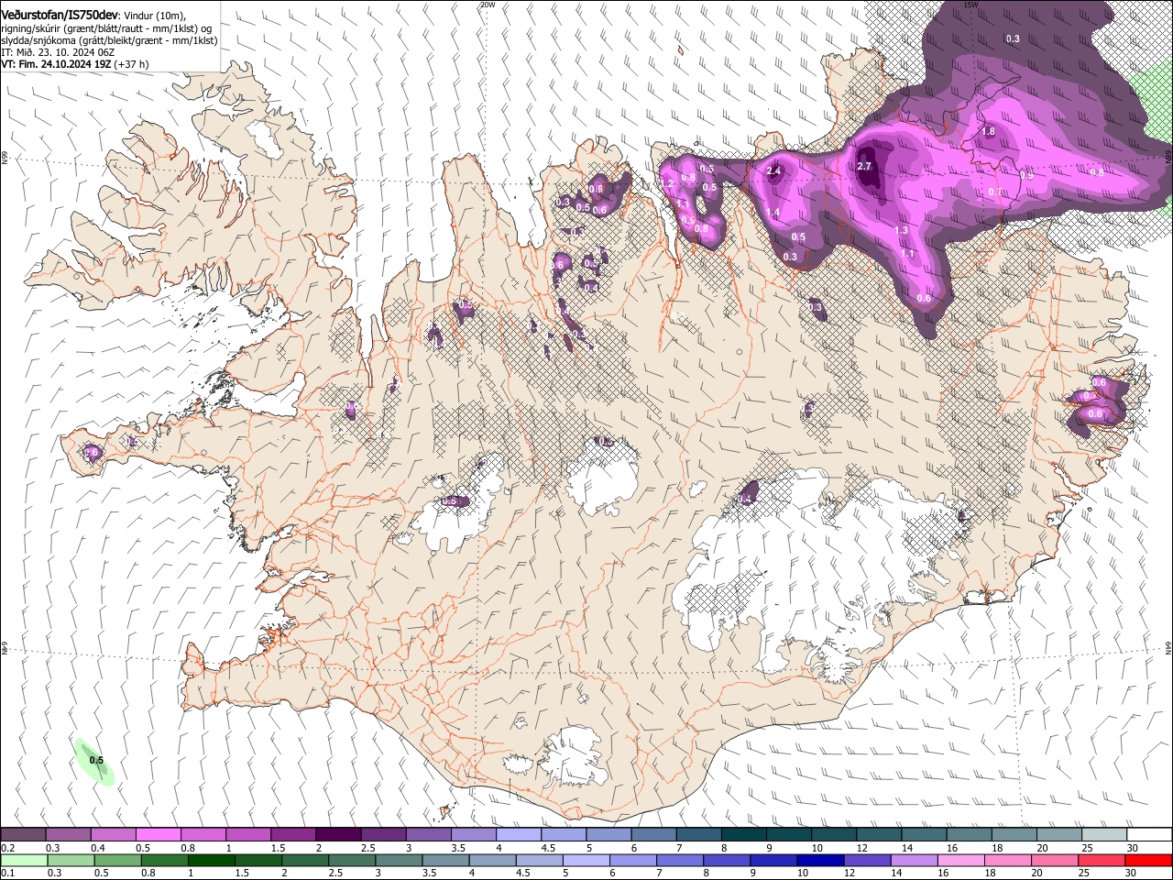This screenshot has width=1173, height=880.
Task: Click the '12' label in the top legend row
Action: click(x=861, y=848)
